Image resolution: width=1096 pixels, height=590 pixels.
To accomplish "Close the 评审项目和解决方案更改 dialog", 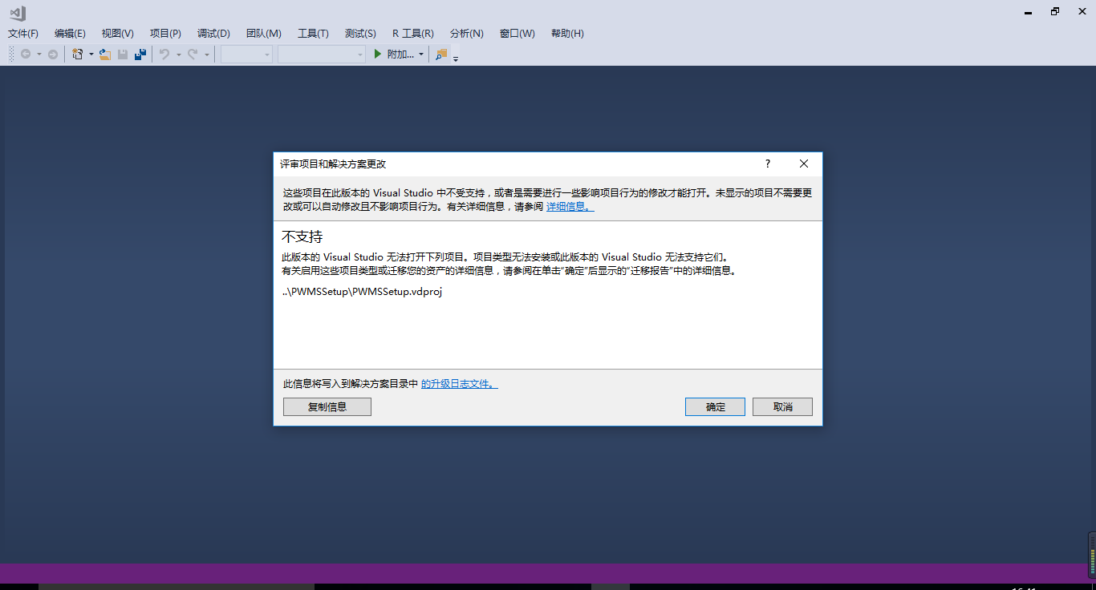I will pyautogui.click(x=804, y=164).
